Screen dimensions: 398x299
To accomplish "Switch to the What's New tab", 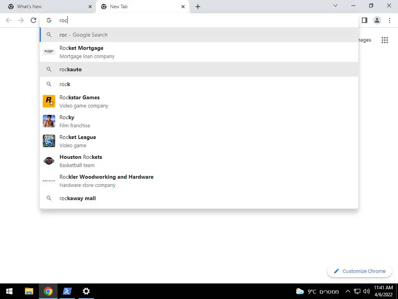I will (x=48, y=7).
